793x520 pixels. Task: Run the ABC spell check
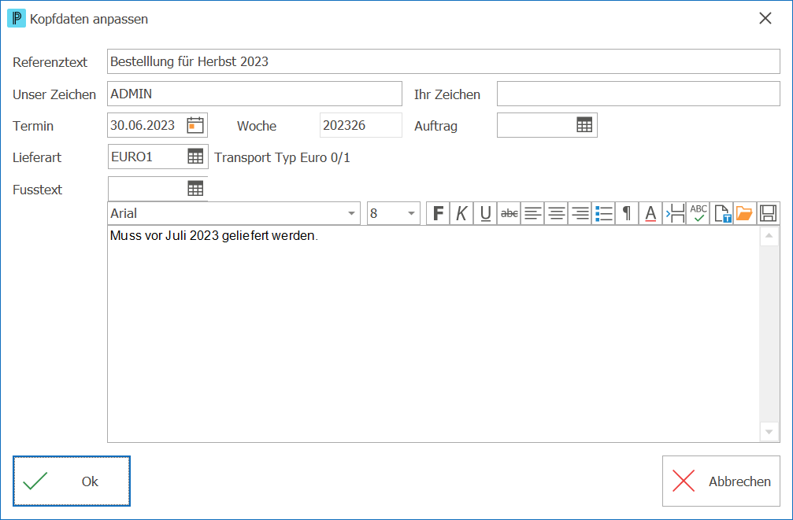tap(698, 213)
